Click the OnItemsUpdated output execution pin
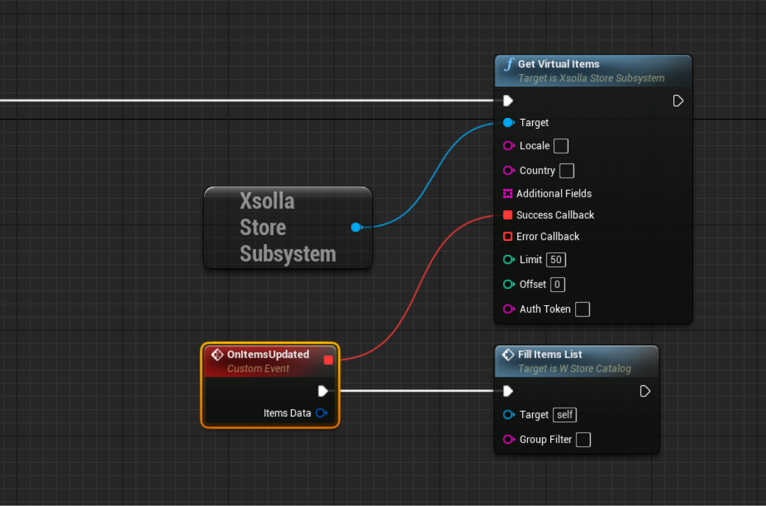 [323, 391]
